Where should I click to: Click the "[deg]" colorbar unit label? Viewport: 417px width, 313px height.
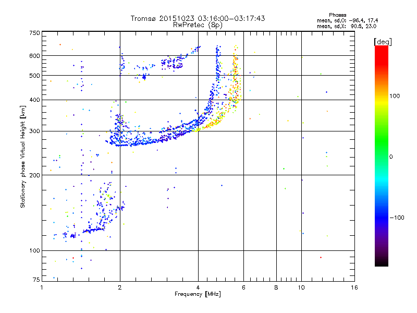click(383, 42)
